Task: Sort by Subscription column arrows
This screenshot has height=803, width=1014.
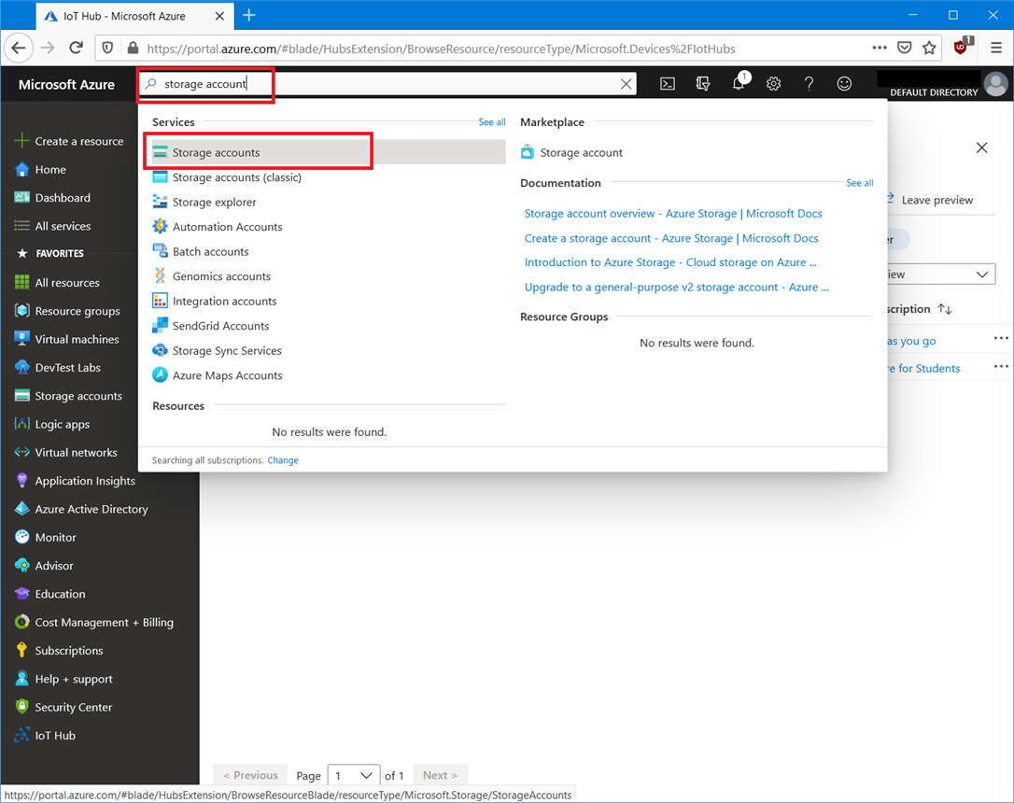Action: 945,309
